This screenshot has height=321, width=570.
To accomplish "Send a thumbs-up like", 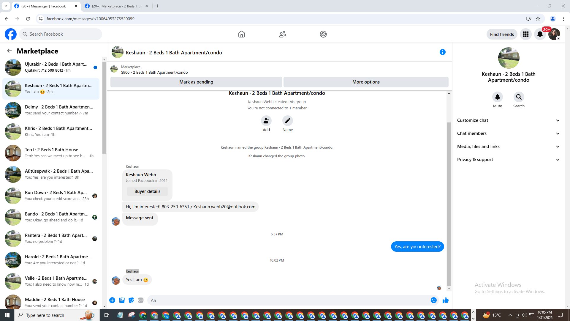I will pos(445,300).
